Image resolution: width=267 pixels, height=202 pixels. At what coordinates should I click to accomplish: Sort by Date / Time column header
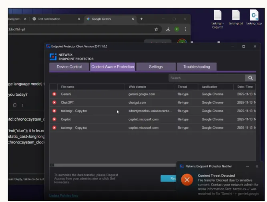245,87
